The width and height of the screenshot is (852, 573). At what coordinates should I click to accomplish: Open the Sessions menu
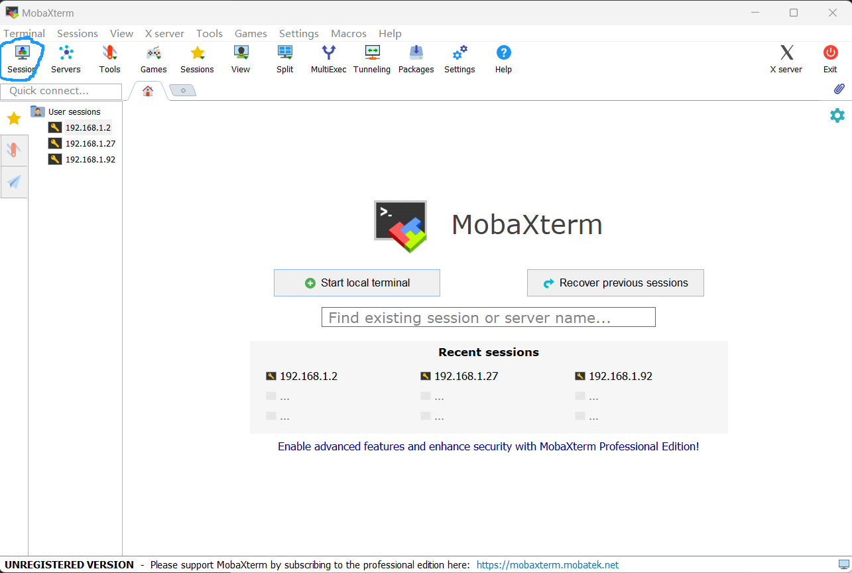(78, 33)
